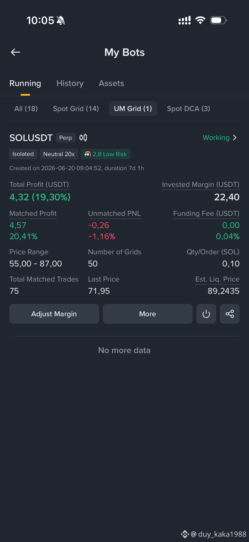Switch to the History tab
Screen dimensions: 249x542
tap(70, 83)
